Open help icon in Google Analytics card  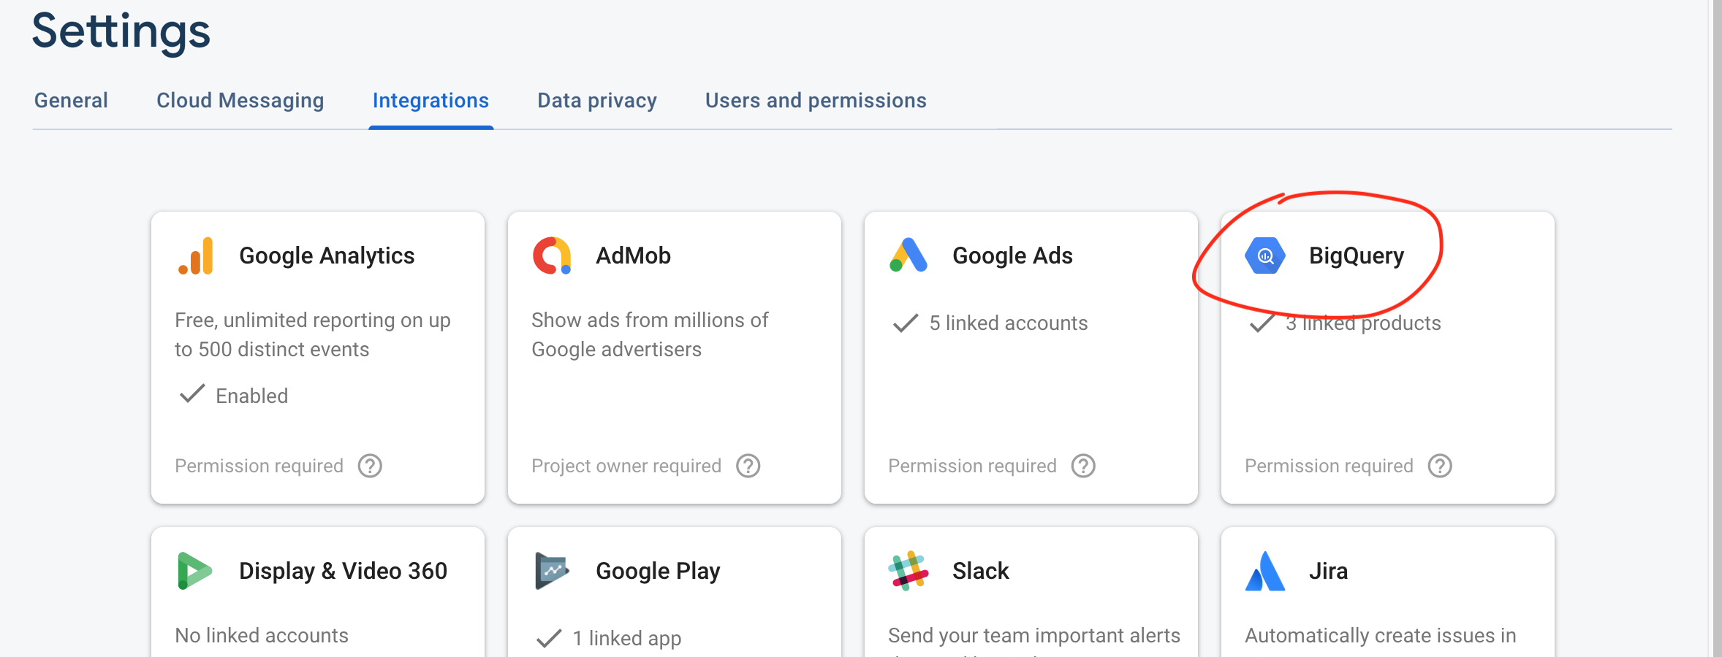coord(370,466)
